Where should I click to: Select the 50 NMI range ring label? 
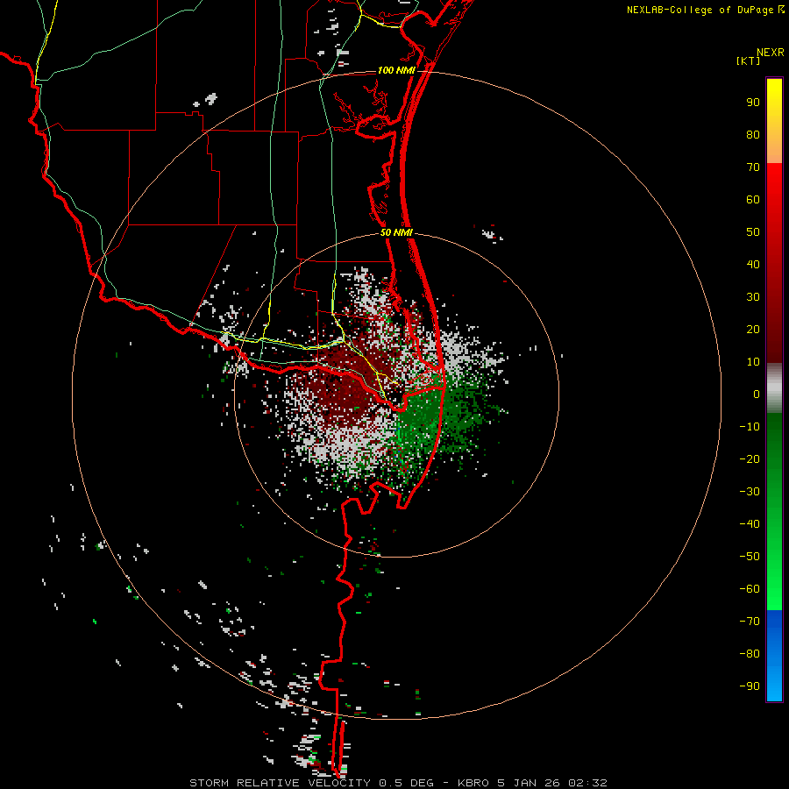(x=396, y=232)
